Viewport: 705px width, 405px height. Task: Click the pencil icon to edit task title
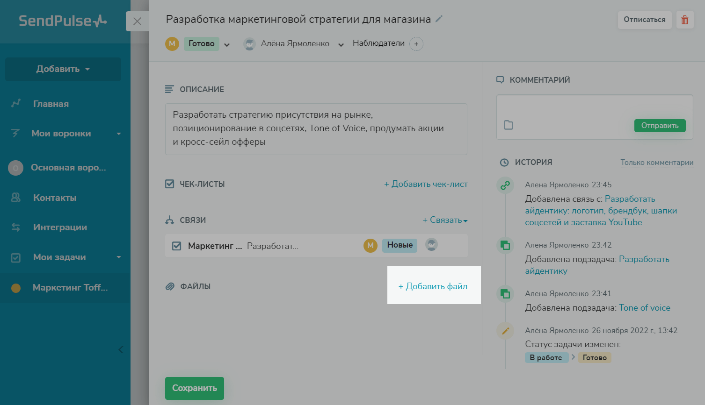pyautogui.click(x=439, y=19)
